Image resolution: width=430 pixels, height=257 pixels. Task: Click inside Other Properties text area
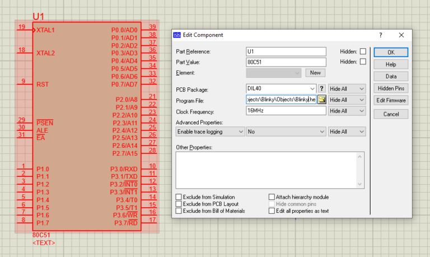coord(266,170)
